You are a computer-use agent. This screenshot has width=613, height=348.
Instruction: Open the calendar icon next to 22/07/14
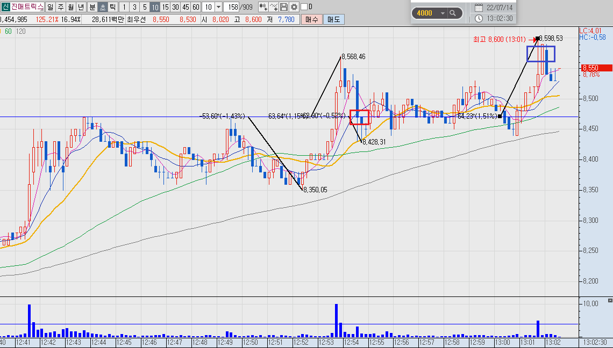pos(479,8)
